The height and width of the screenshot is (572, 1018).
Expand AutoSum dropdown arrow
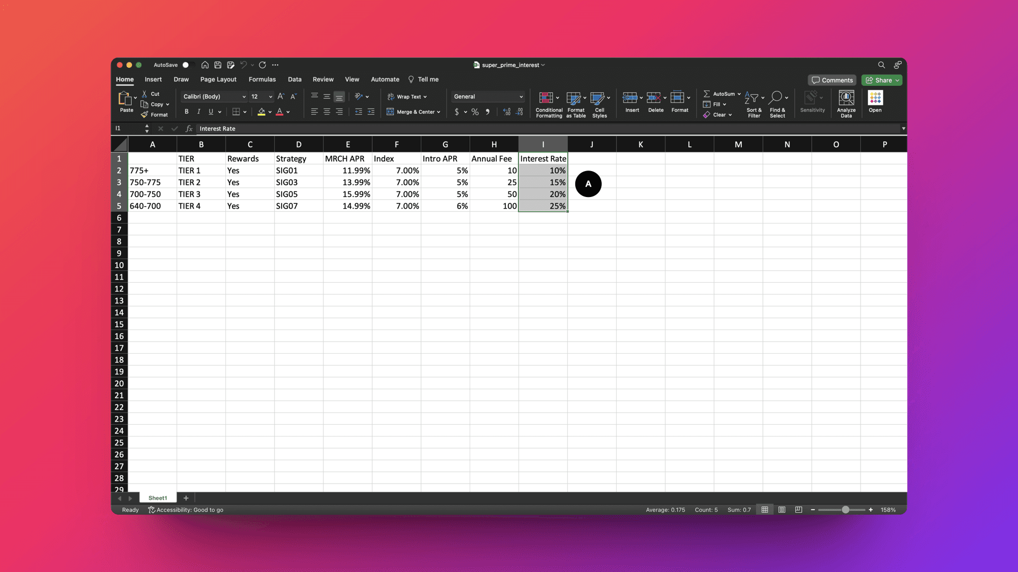point(739,94)
